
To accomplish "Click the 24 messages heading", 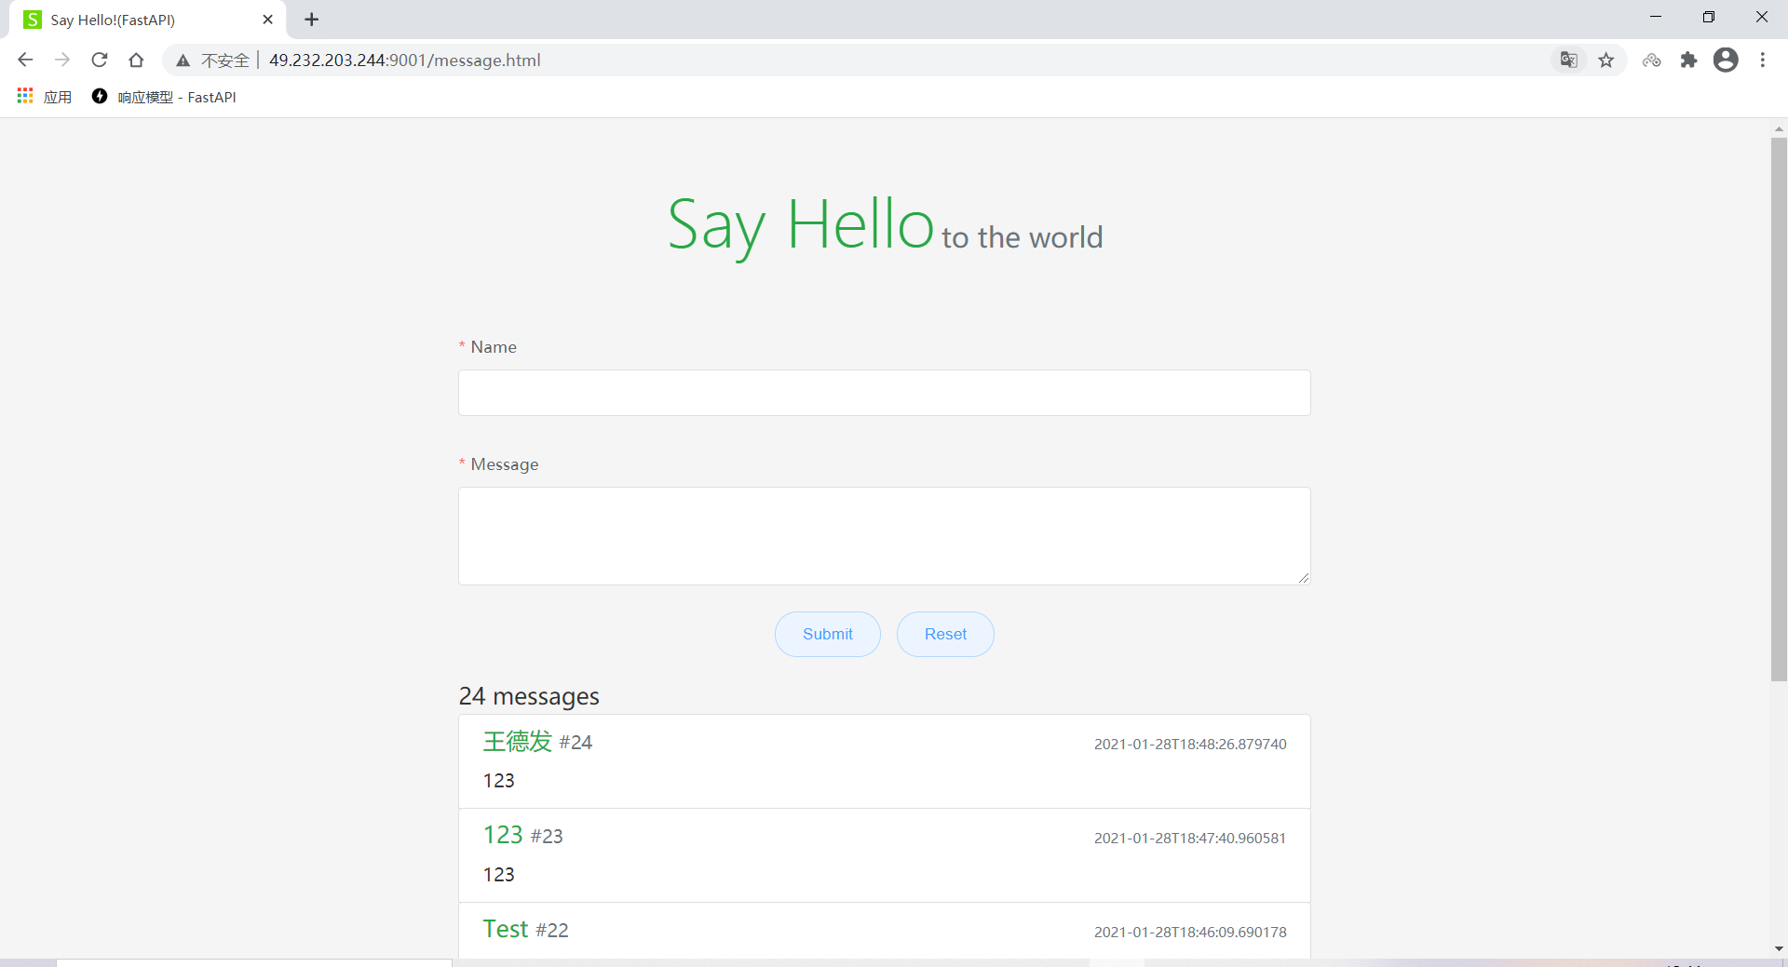I will point(529,696).
